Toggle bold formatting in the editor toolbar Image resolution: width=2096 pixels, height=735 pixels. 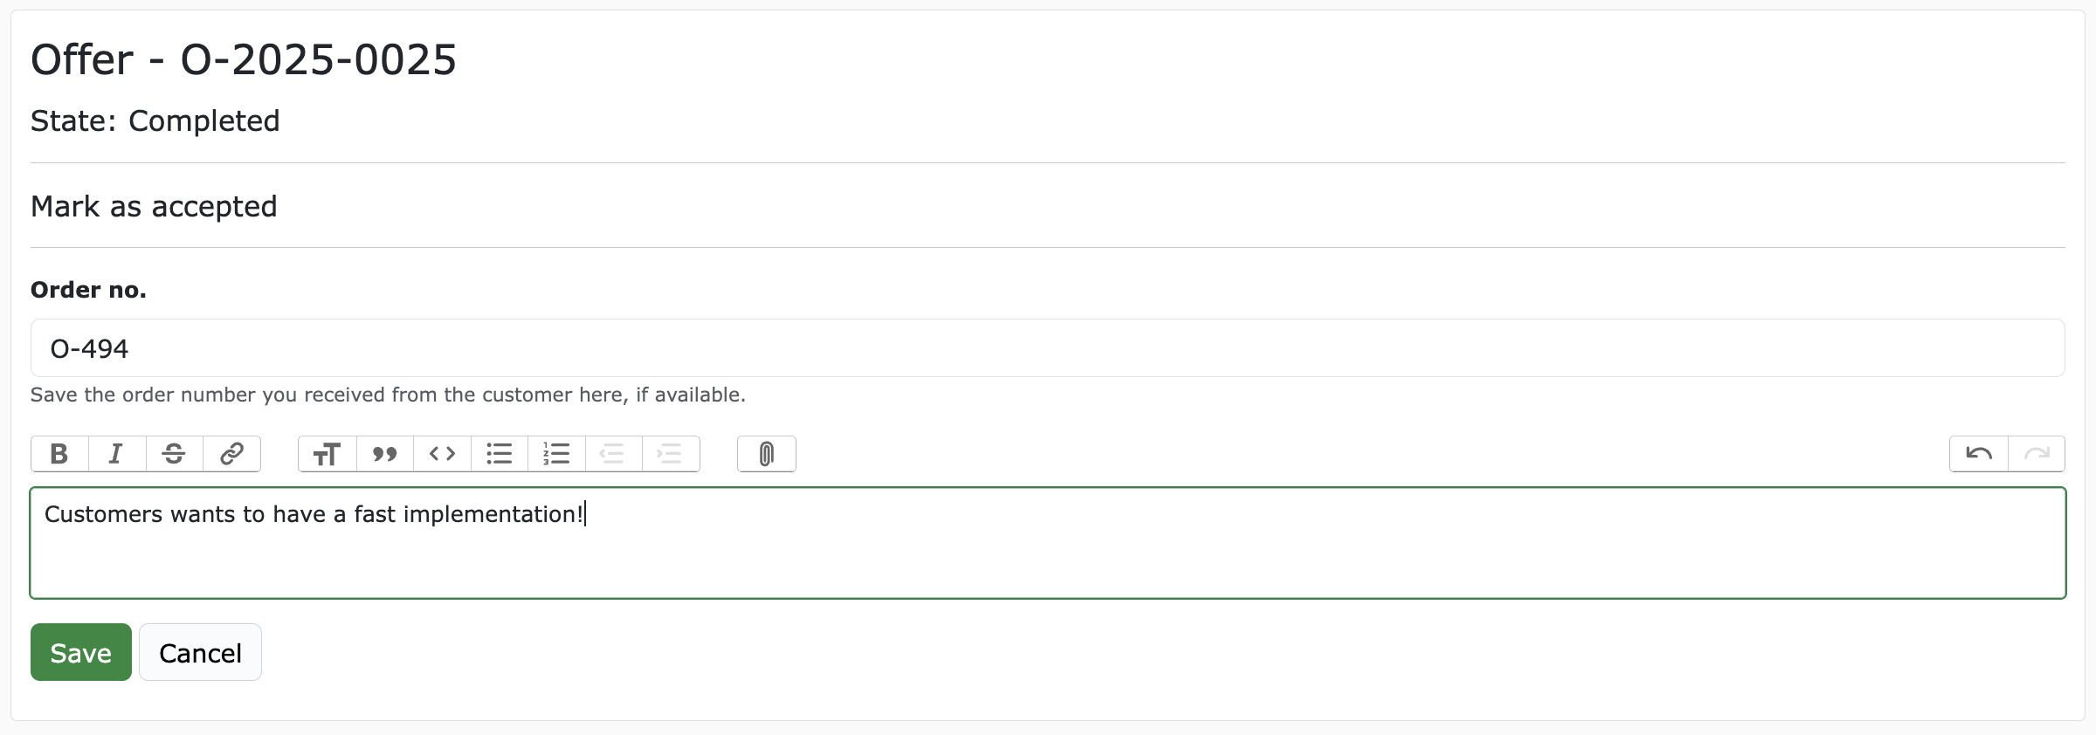click(x=59, y=454)
